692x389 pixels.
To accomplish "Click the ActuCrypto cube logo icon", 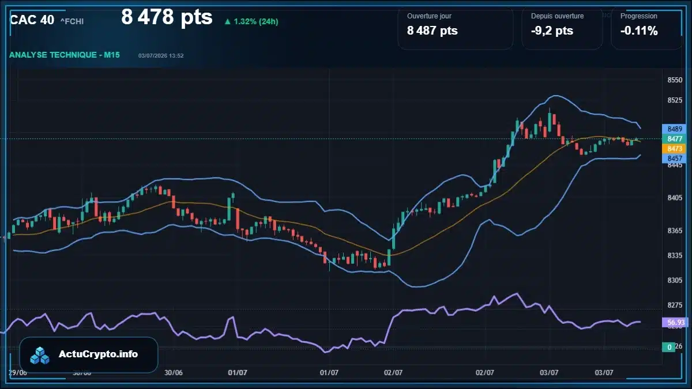I will point(40,355).
